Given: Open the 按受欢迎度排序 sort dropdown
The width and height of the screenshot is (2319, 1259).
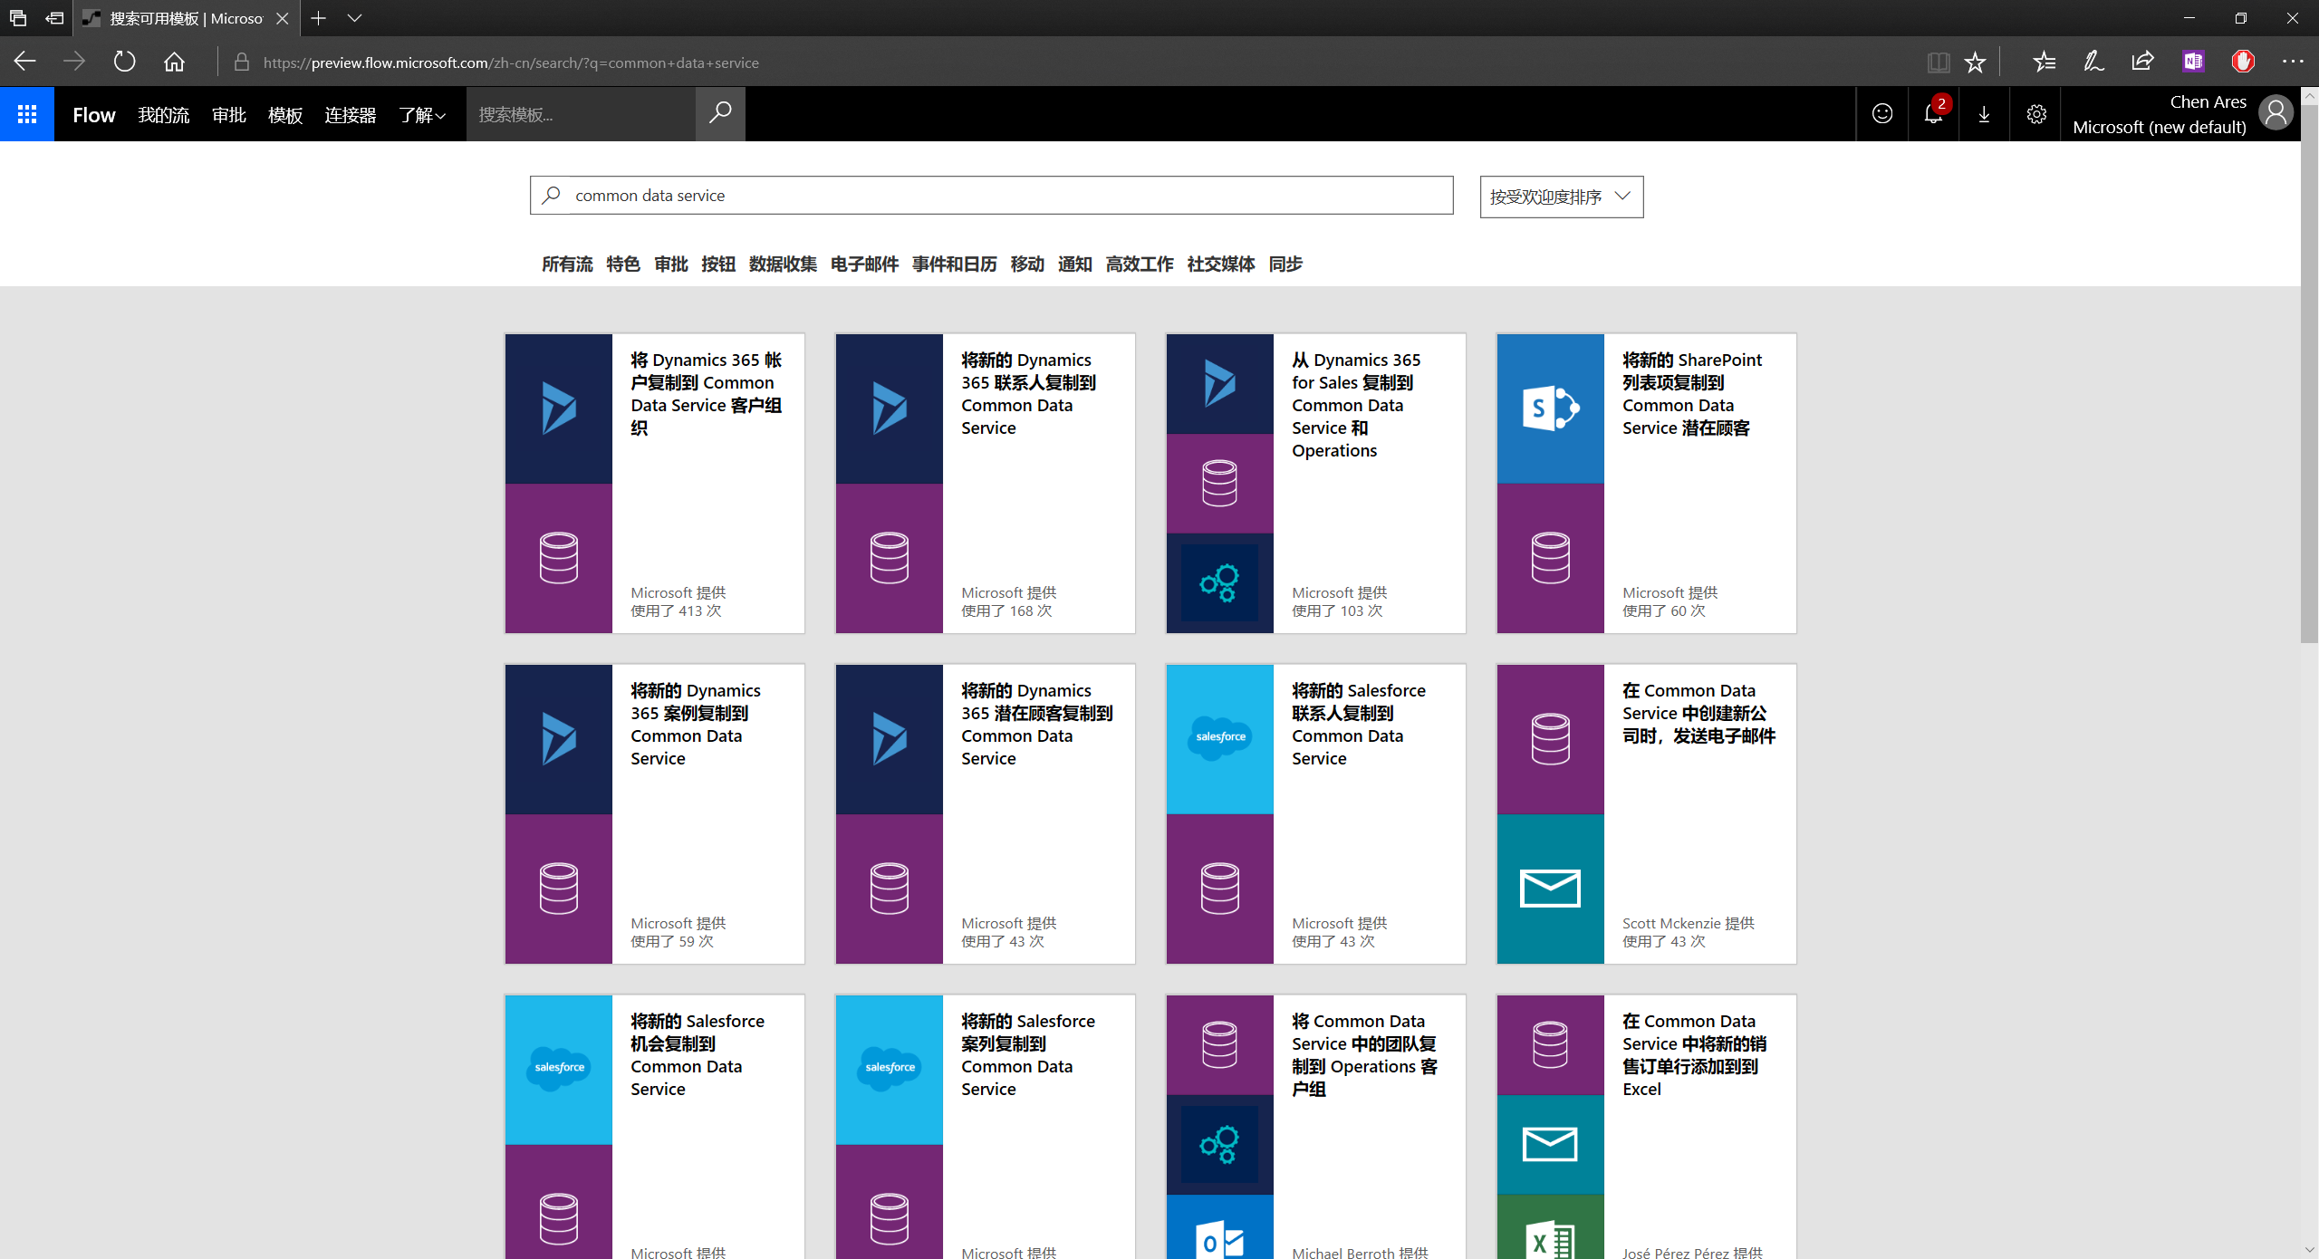Looking at the screenshot, I should (x=1561, y=197).
